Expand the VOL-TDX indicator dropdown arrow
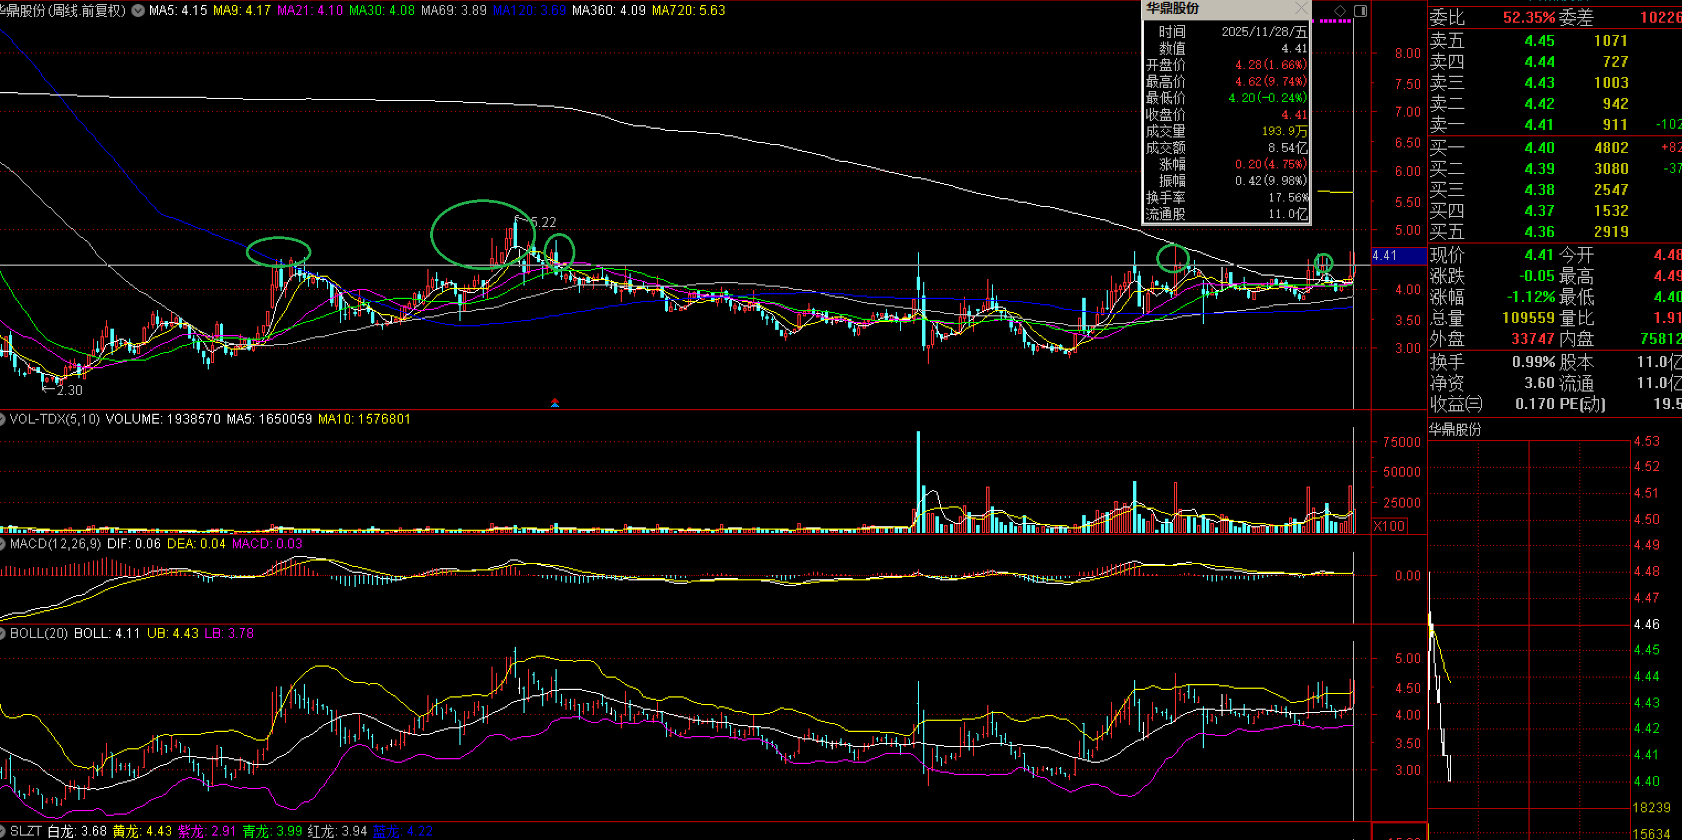The width and height of the screenshot is (1682, 840). 2,419
